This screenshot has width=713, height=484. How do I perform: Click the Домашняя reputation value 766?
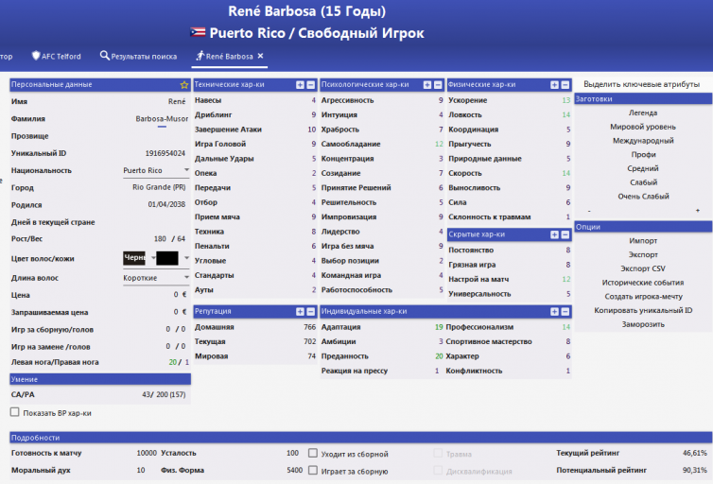tap(309, 327)
